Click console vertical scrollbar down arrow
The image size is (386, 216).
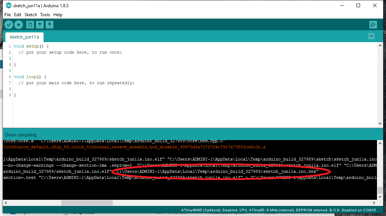(x=380, y=197)
